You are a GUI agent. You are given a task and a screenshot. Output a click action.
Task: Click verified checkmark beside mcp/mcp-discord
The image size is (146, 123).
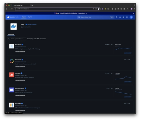(26, 88)
